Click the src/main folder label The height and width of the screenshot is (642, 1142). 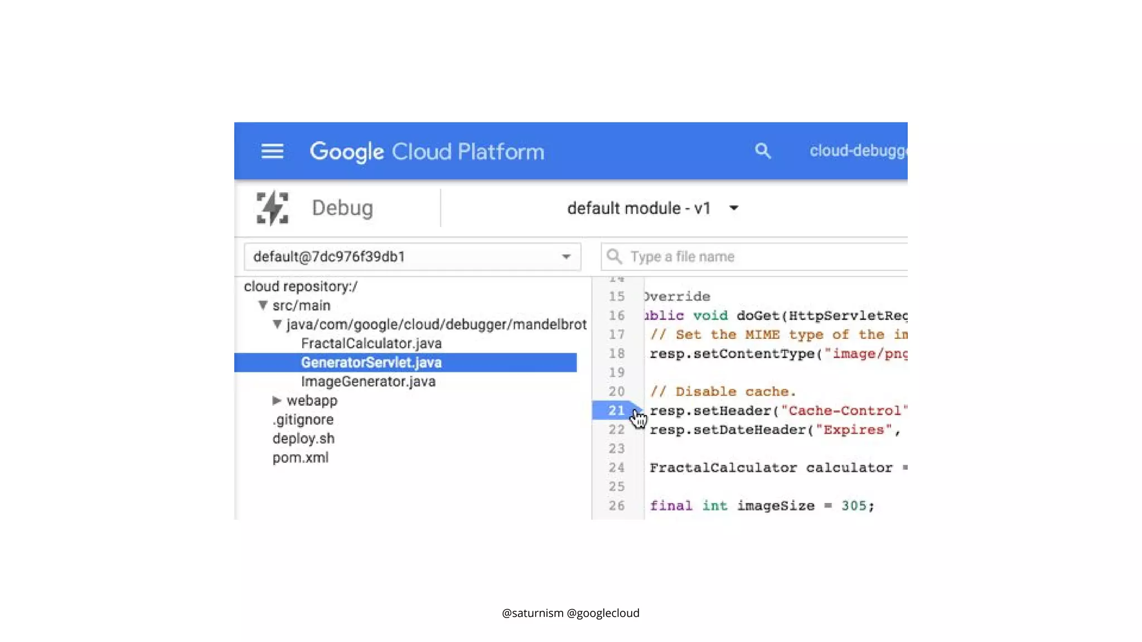[301, 305]
